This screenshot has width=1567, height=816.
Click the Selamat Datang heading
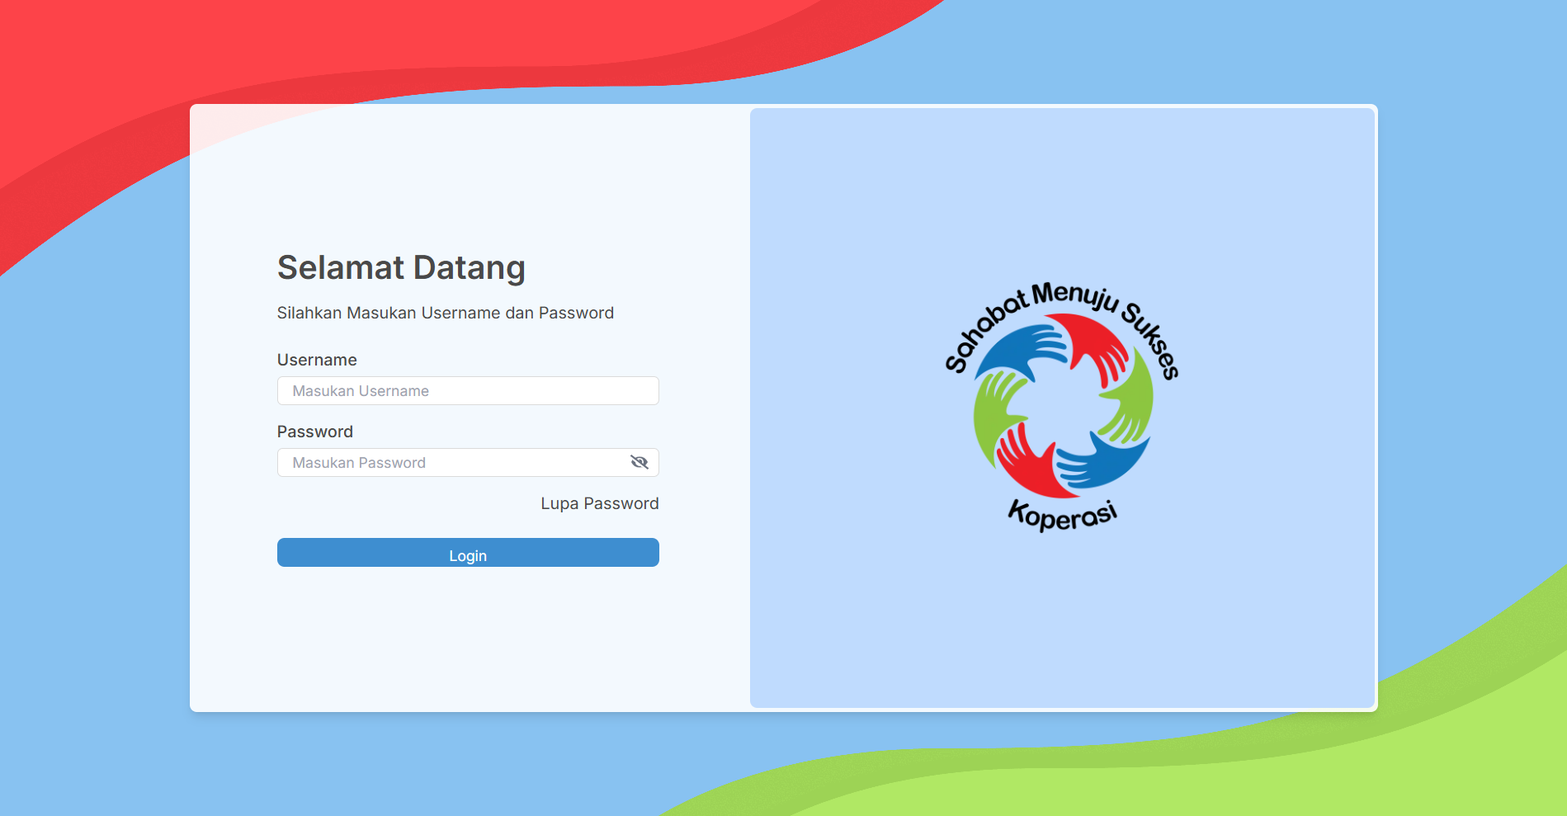[x=401, y=267]
